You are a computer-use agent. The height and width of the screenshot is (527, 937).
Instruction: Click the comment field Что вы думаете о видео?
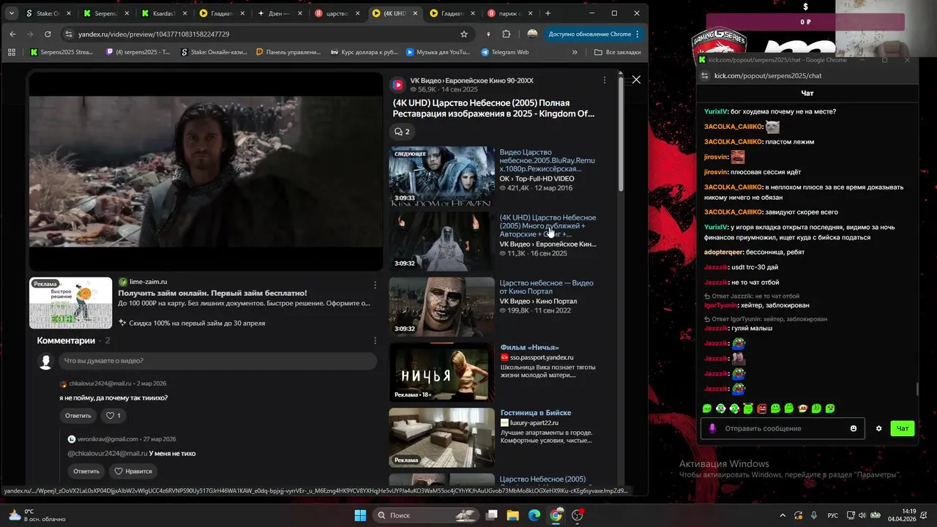pos(217,361)
